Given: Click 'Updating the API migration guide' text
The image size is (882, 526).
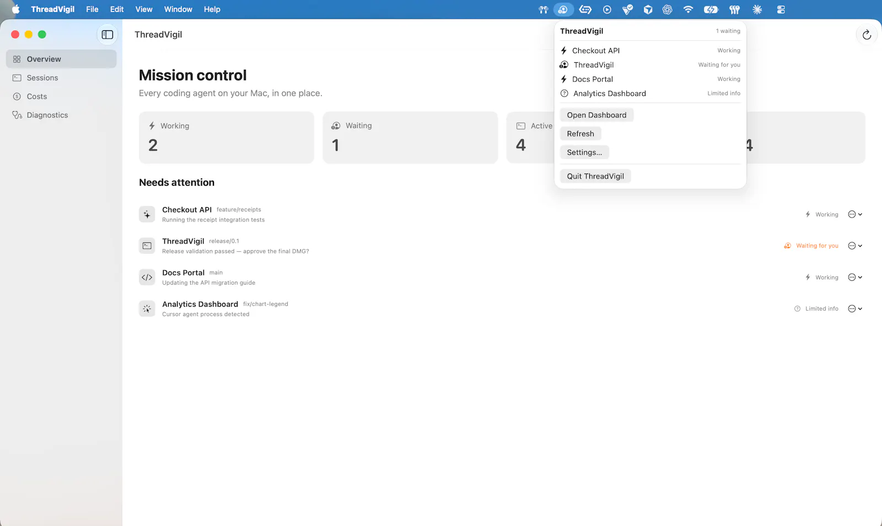Looking at the screenshot, I should click(209, 283).
